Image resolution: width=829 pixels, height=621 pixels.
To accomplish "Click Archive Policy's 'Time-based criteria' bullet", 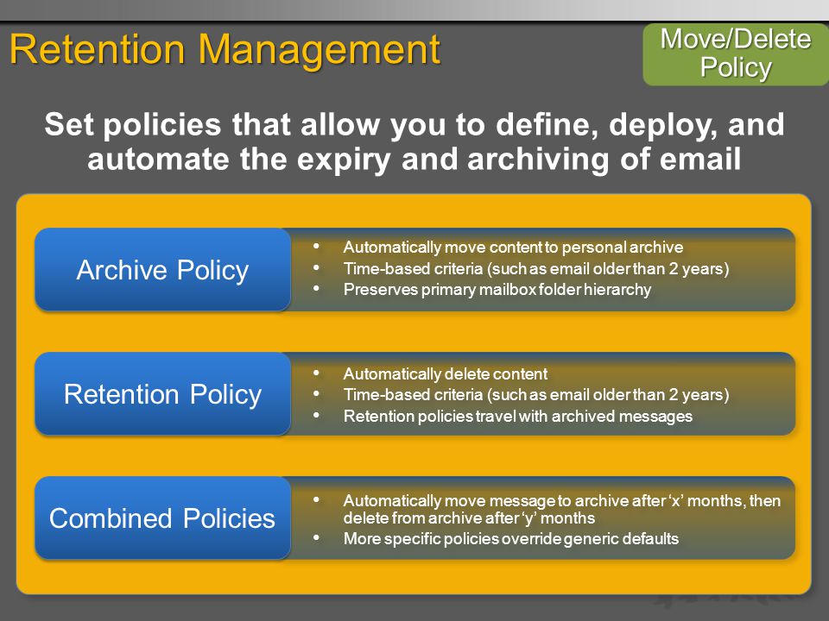I will click(536, 269).
